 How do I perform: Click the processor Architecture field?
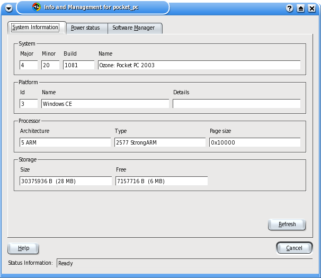65,142
